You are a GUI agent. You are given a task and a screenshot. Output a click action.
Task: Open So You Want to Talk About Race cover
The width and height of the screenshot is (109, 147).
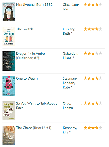(x=9, y=111)
